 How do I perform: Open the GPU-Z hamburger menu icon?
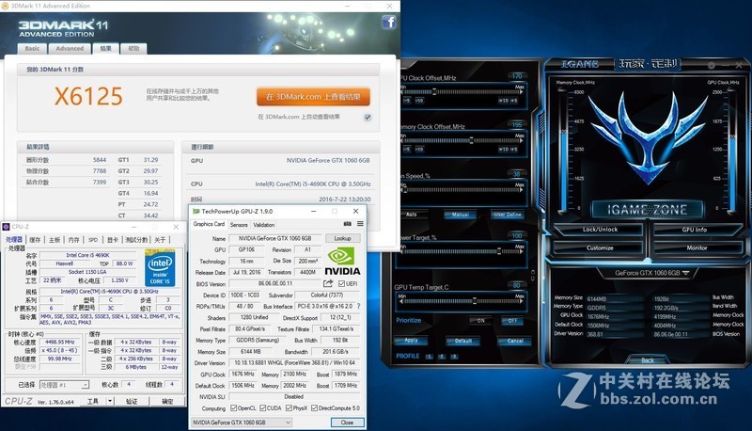[360, 224]
